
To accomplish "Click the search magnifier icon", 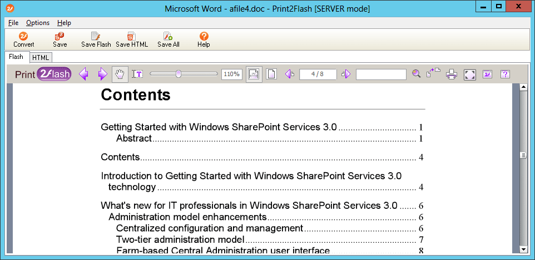I will click(x=416, y=74).
